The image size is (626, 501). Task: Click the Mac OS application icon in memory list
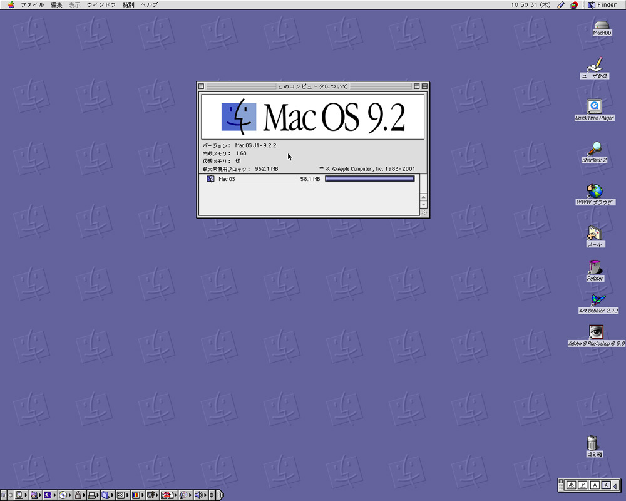coord(210,178)
